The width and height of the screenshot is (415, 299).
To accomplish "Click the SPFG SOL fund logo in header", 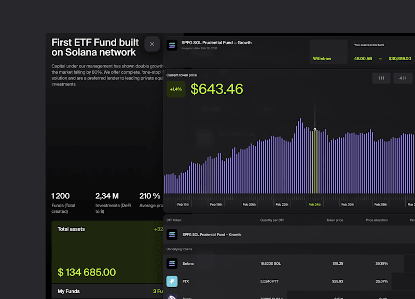I will pyautogui.click(x=172, y=45).
